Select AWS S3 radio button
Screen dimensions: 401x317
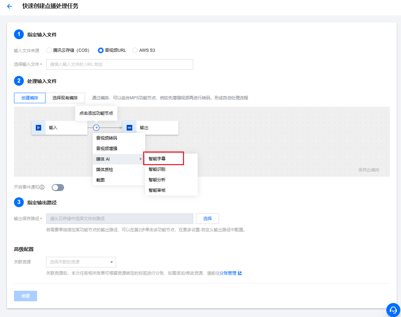pyautogui.click(x=135, y=50)
